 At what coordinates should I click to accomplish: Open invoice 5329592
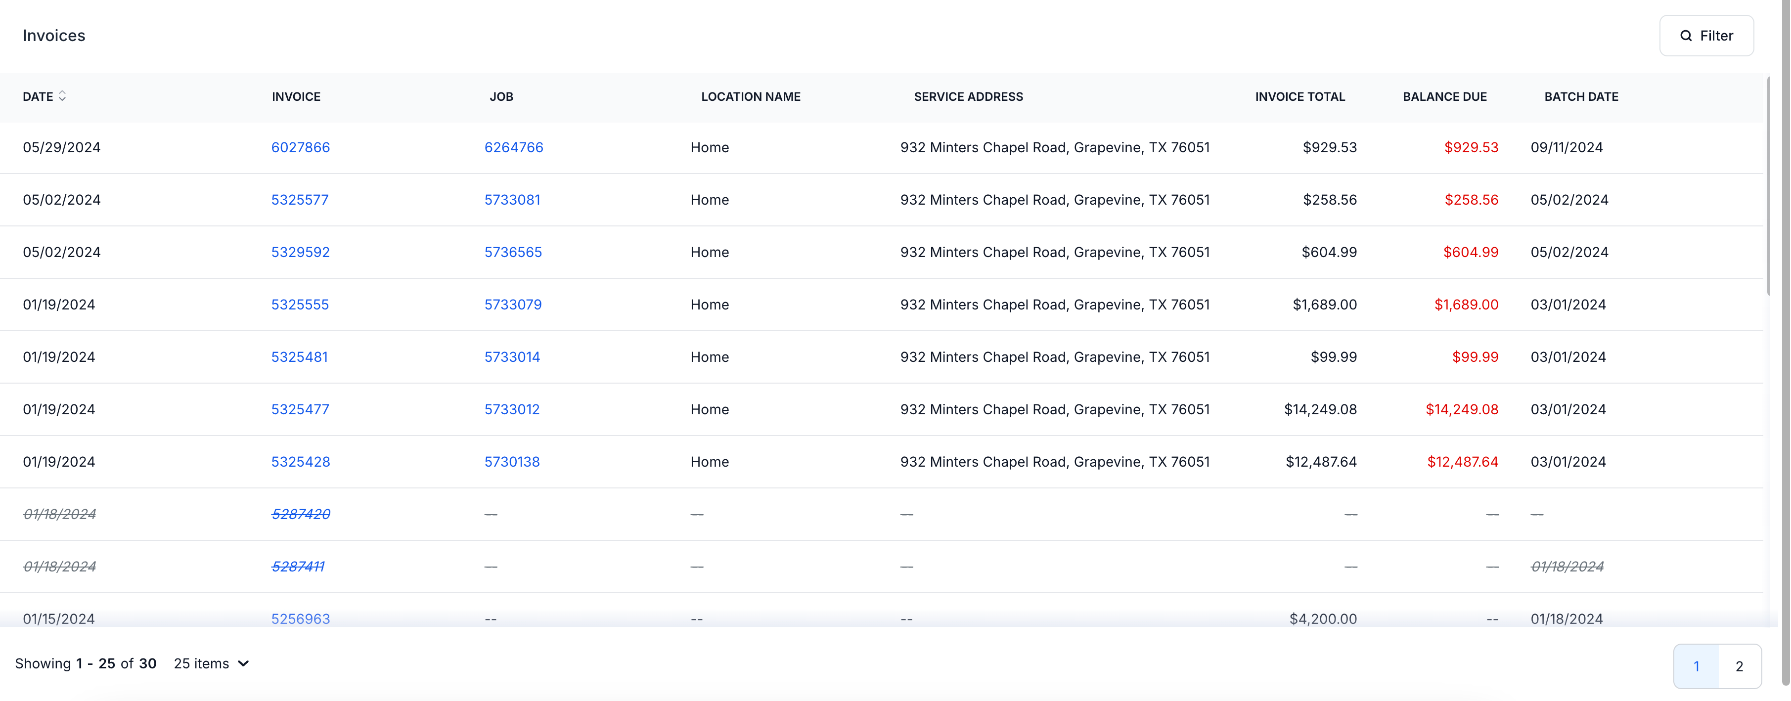pos(300,253)
